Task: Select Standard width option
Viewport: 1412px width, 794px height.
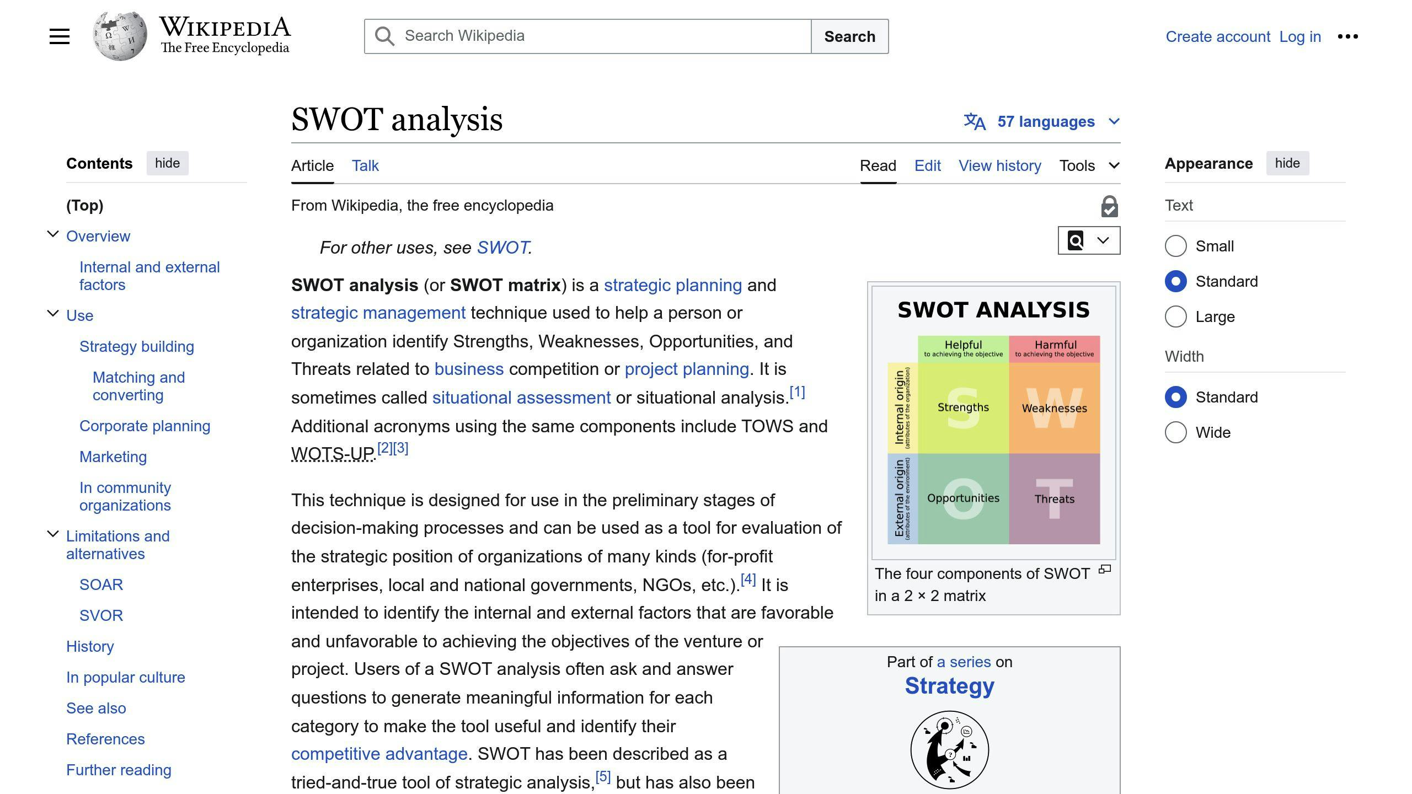Action: coord(1175,397)
